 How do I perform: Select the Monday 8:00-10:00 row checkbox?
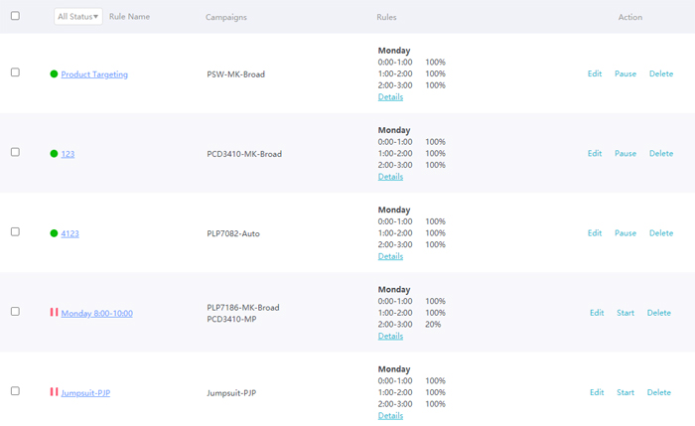pos(15,311)
